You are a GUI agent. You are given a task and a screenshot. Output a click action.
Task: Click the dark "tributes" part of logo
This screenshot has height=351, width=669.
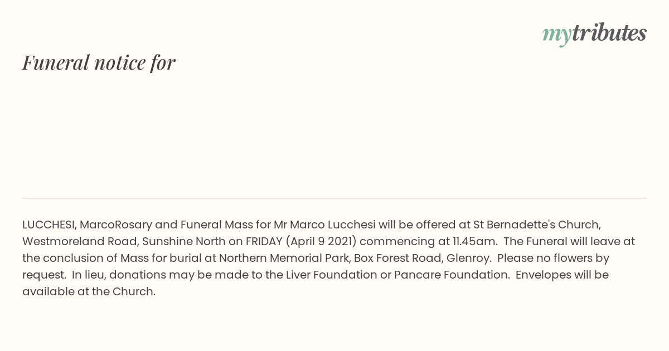pyautogui.click(x=609, y=33)
